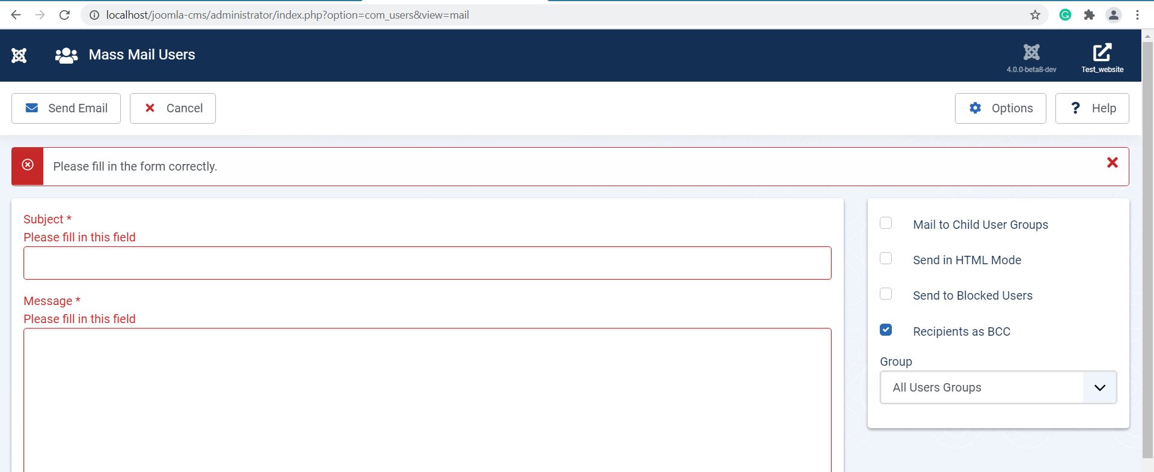The image size is (1154, 472).
Task: Reload the current page
Action: 64,15
